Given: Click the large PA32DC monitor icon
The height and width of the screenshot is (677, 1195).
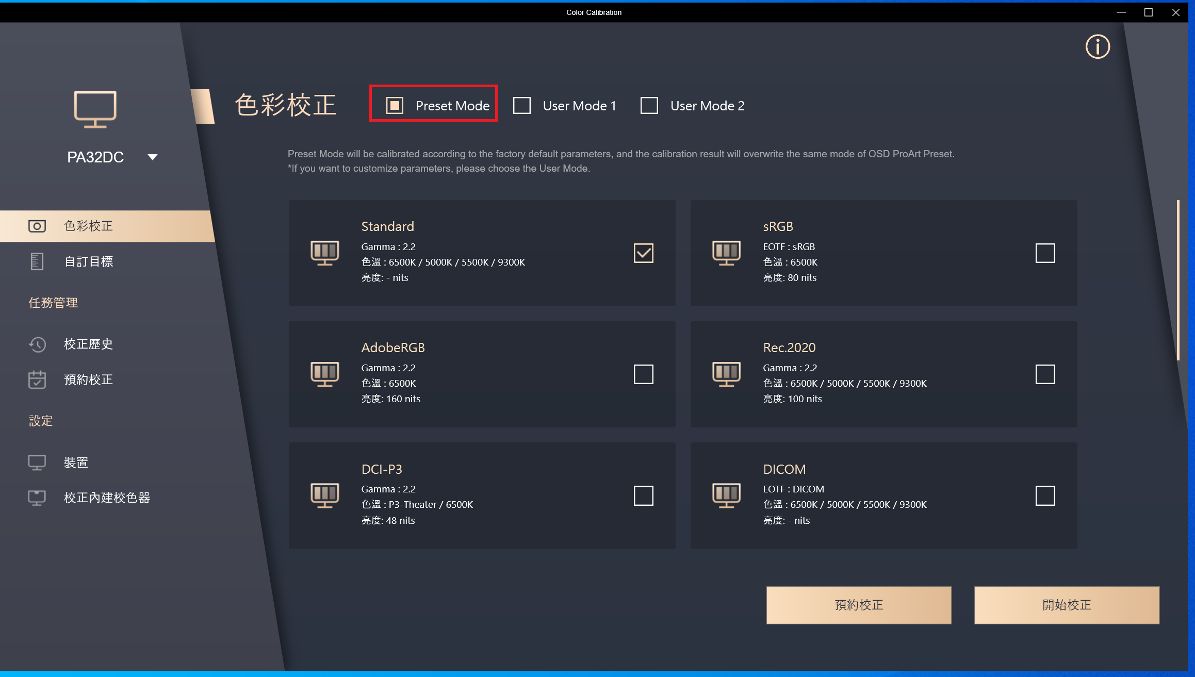Looking at the screenshot, I should pyautogui.click(x=95, y=109).
